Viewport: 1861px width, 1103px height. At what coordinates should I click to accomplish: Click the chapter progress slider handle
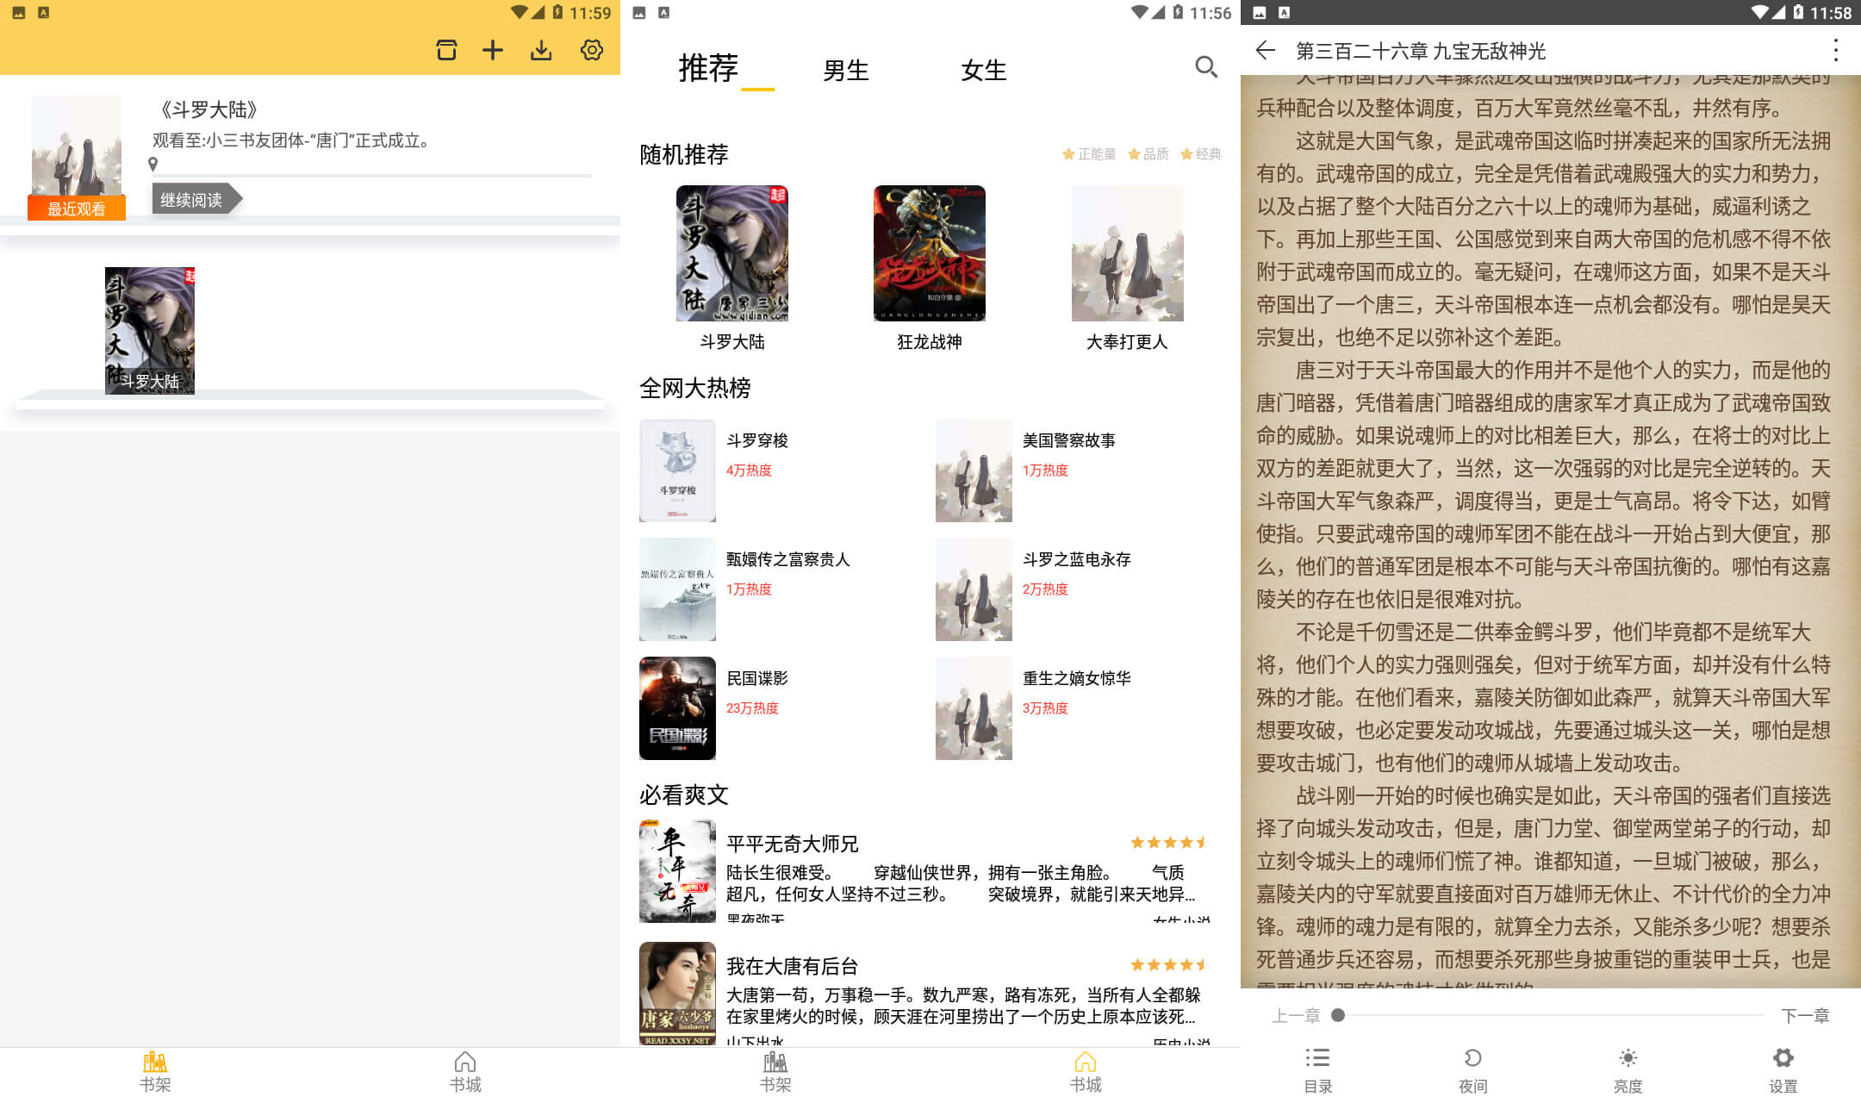click(x=1338, y=1015)
